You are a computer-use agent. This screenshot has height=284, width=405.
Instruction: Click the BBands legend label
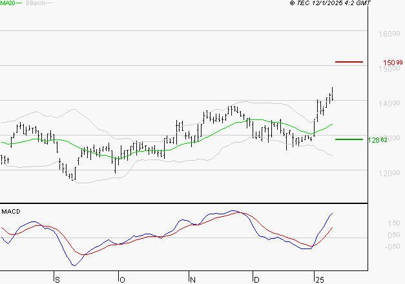[x=36, y=3]
